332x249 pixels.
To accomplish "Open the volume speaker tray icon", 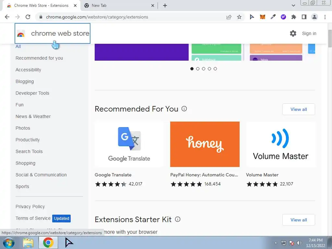I will point(299,243).
